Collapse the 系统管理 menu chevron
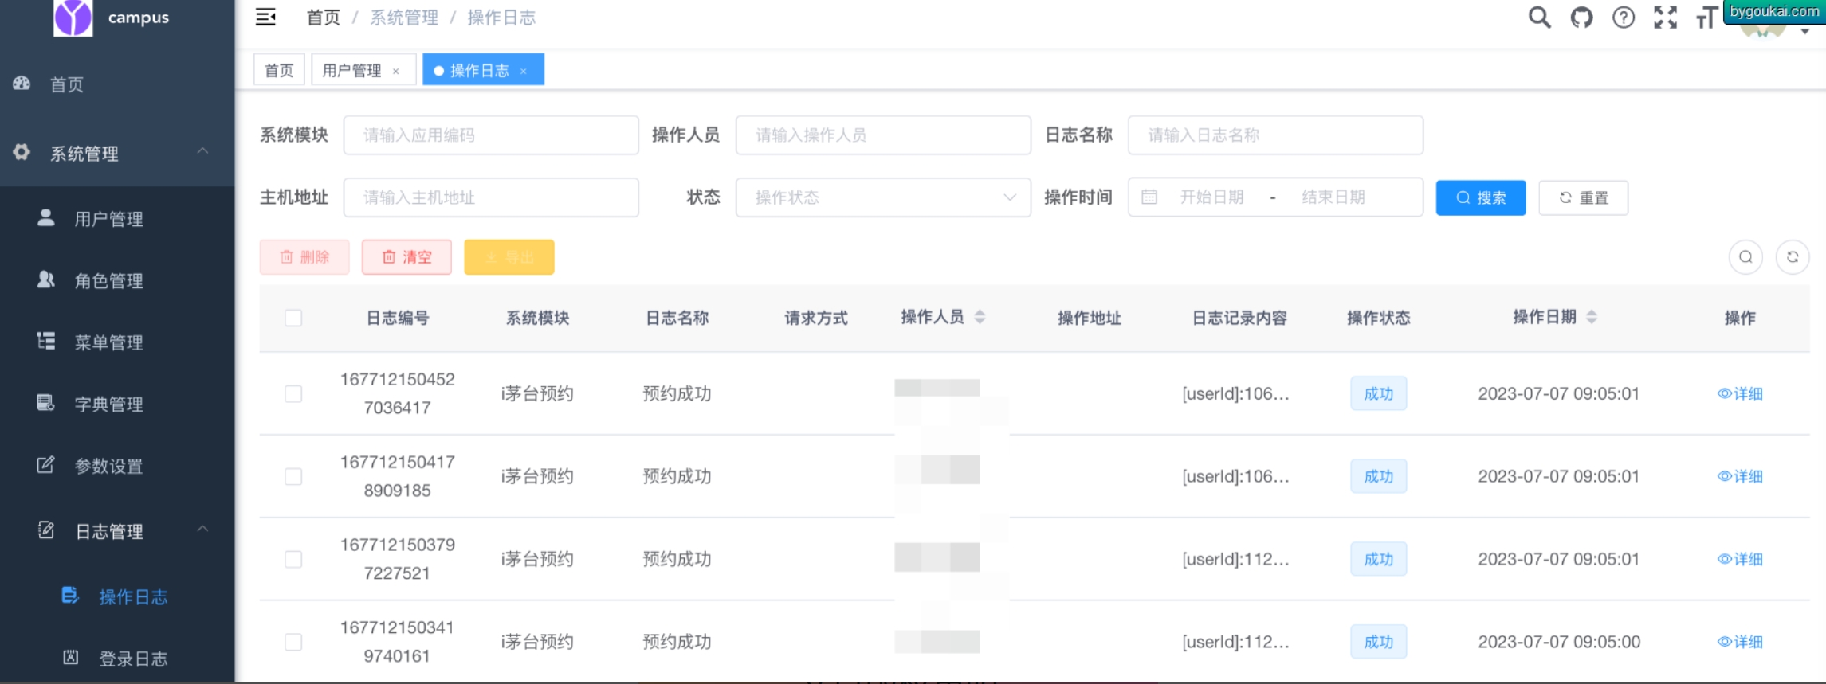This screenshot has width=1826, height=684. (x=202, y=150)
